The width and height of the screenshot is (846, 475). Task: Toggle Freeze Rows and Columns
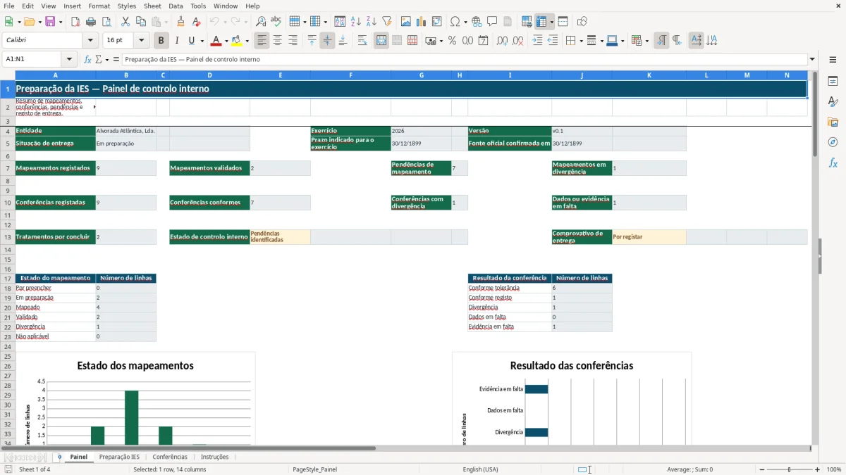(541, 22)
